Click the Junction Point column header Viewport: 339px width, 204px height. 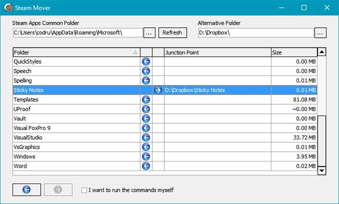click(x=218, y=52)
